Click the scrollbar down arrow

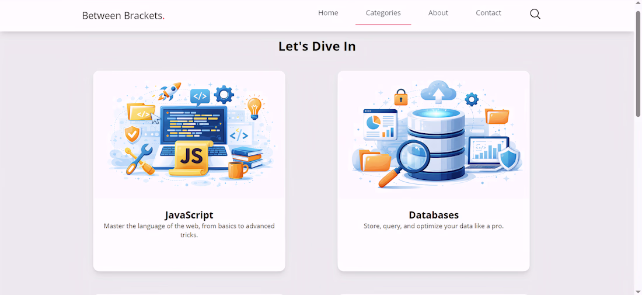638,291
